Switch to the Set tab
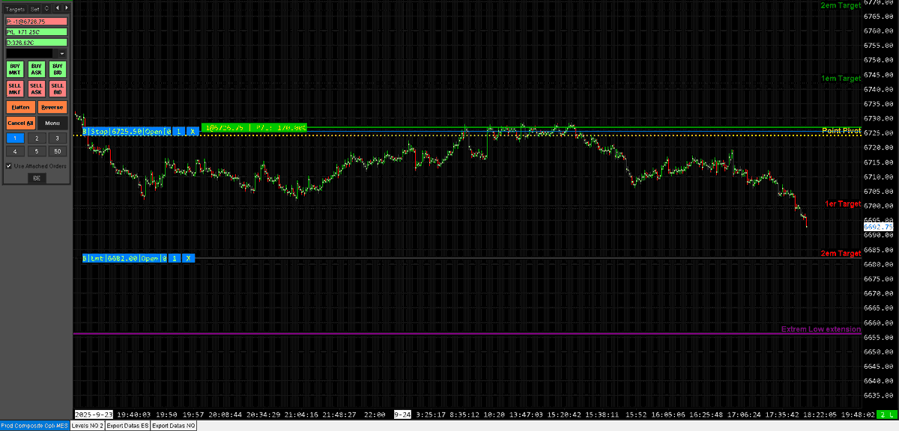This screenshot has height=431, width=899. click(x=34, y=9)
